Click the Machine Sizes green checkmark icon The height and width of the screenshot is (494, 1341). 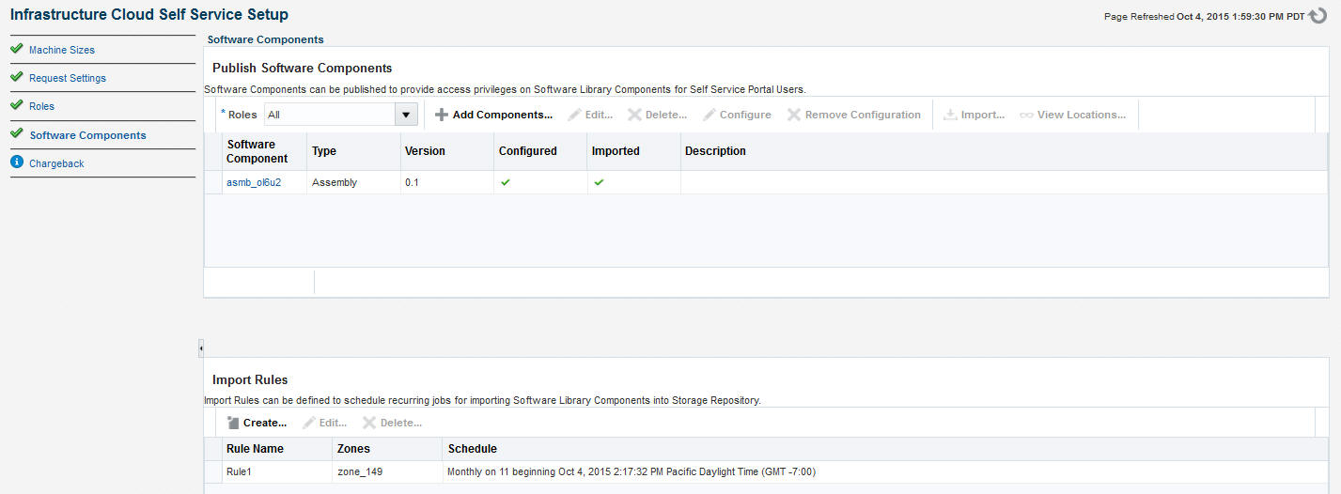[x=17, y=49]
